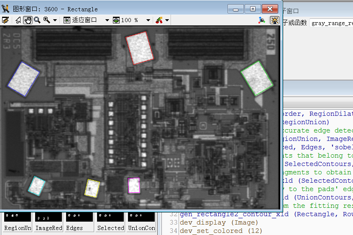Click code line 32 gen_rectangle2_contour_xld
Image resolution: width=353 pixels, height=235 pixels.
[x=266, y=214]
